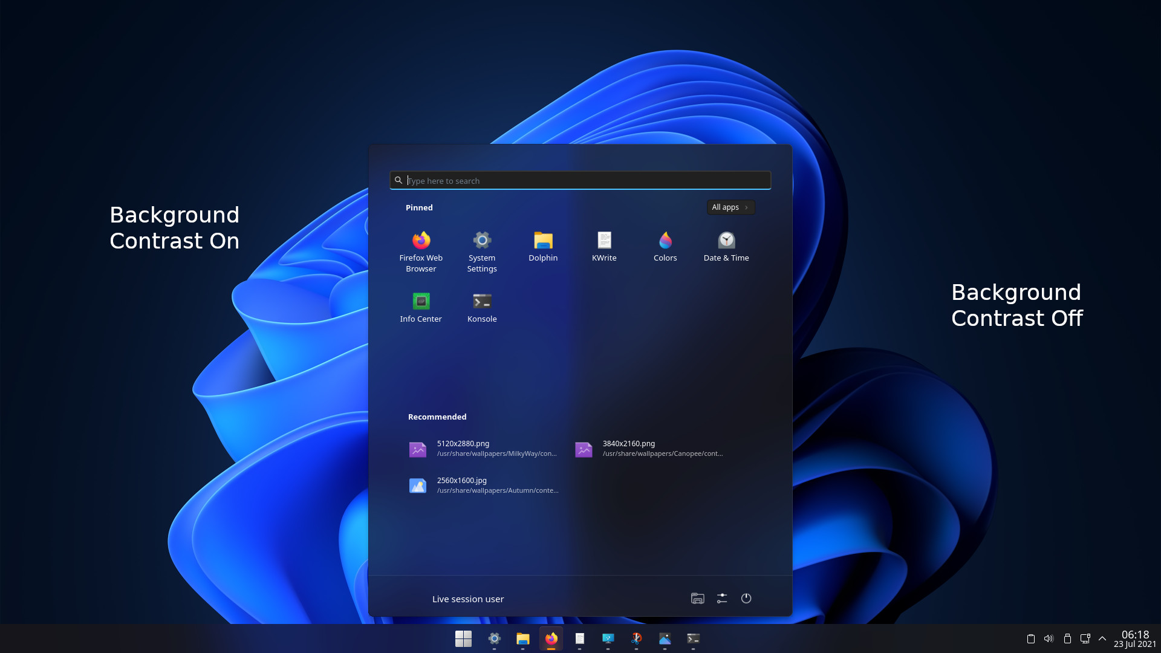The width and height of the screenshot is (1161, 653).
Task: Open the clipboard tray icon
Action: coord(1031,638)
